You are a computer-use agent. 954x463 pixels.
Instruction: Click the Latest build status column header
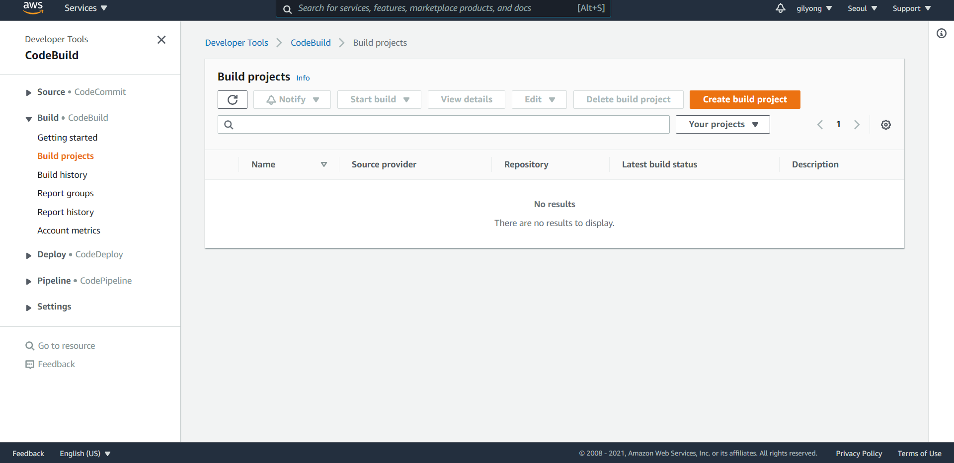659,164
